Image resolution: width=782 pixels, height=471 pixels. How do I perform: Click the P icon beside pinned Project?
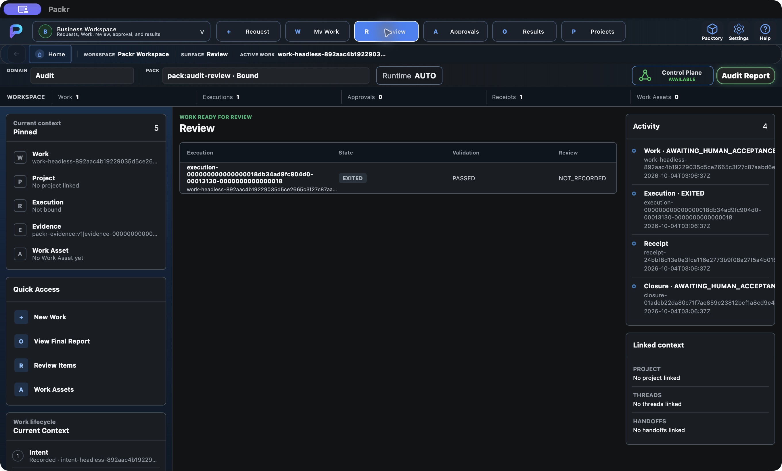click(20, 182)
